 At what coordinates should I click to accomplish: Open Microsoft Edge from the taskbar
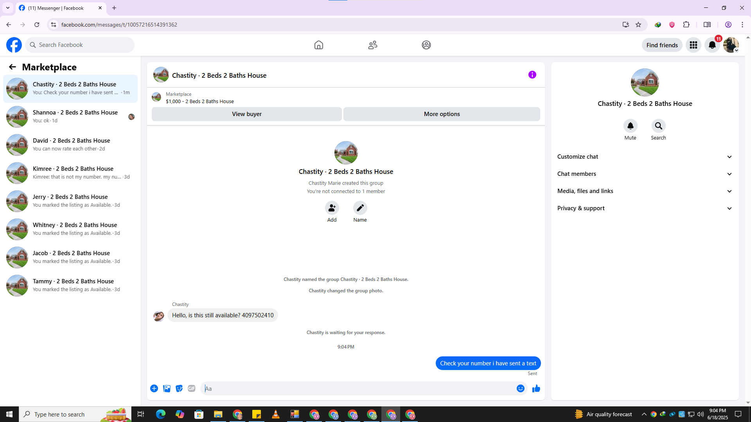click(x=160, y=414)
